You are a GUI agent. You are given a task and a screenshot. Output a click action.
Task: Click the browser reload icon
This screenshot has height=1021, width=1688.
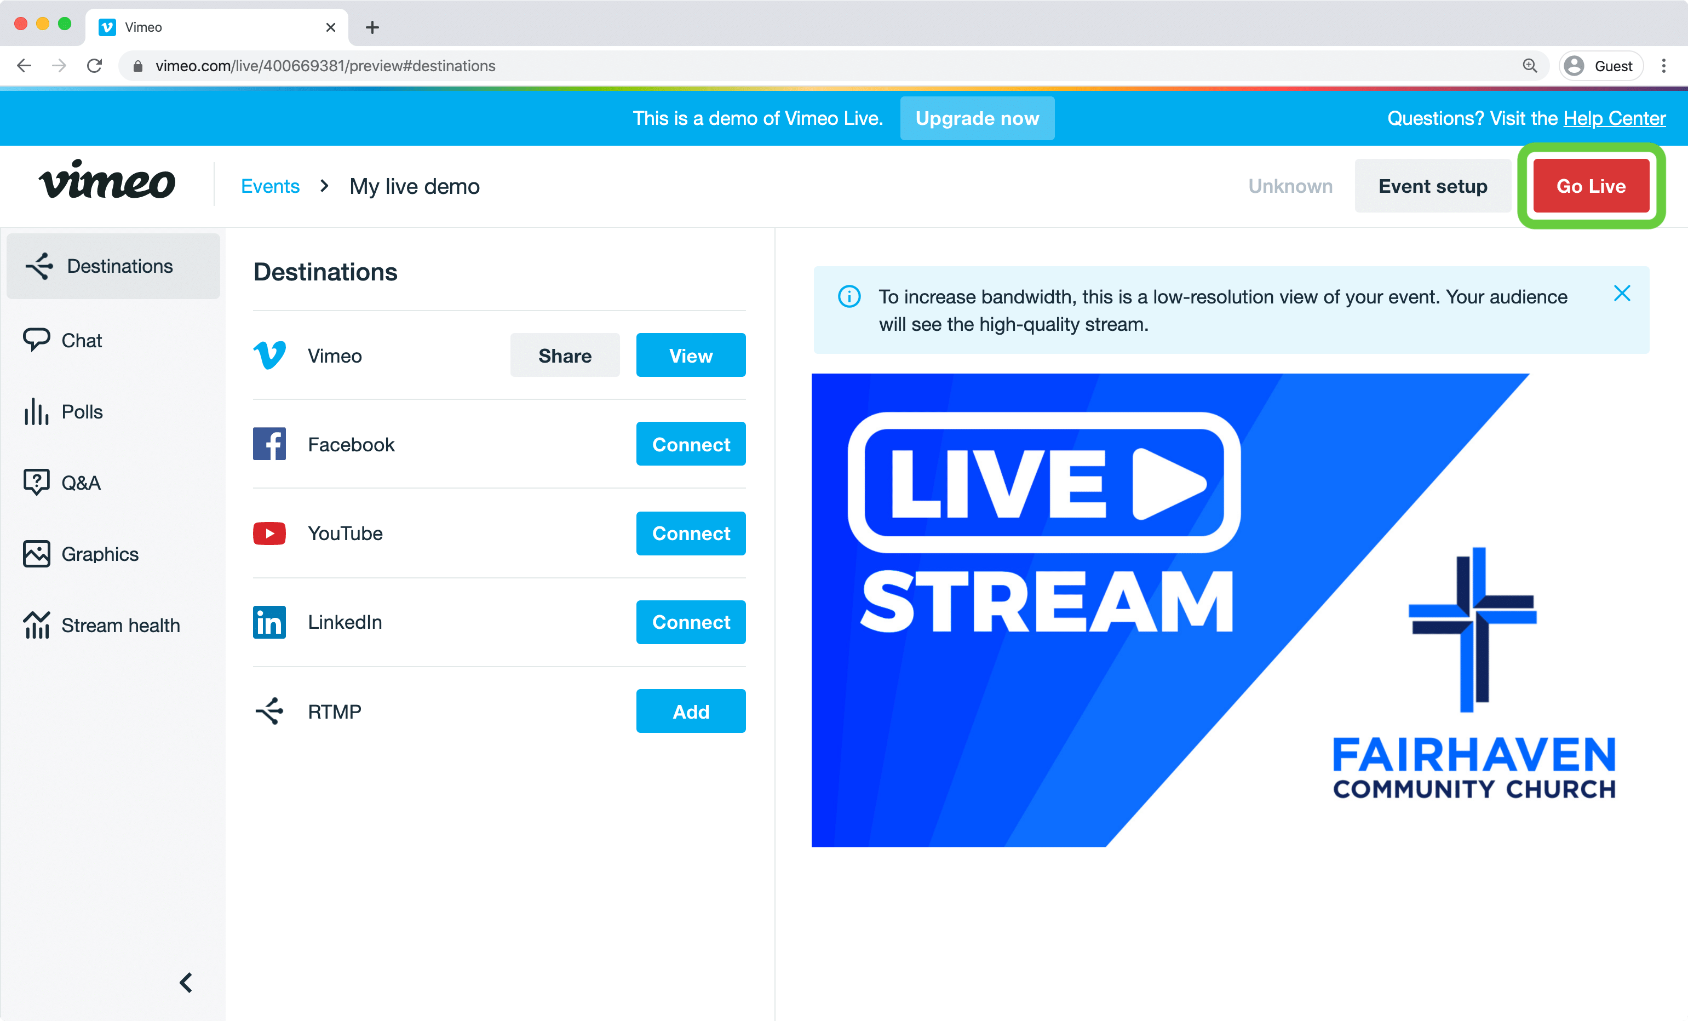coord(95,66)
